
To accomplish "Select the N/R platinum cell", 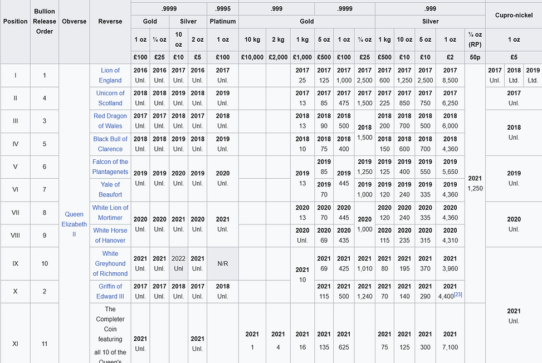I will point(223,263).
